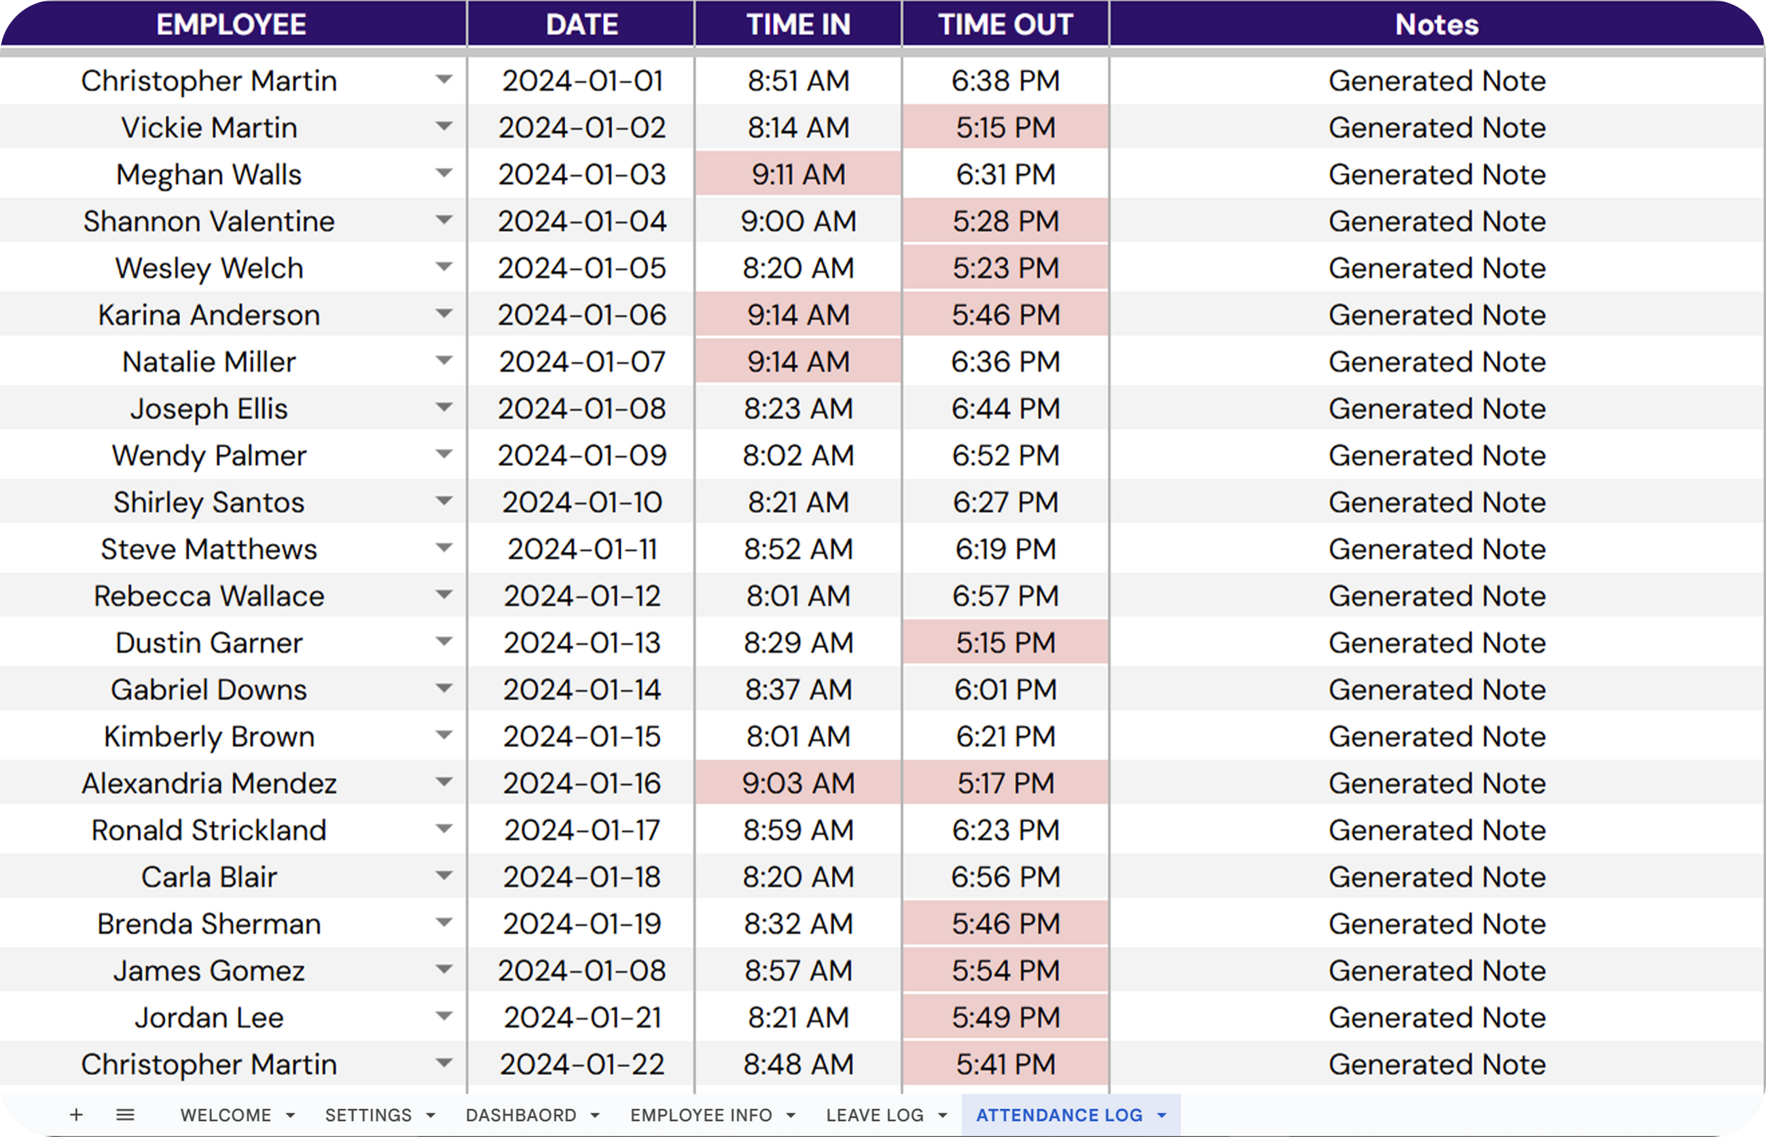Screen dimensions: 1766x1137
Task: Switch to the EMPLOYEE INFO tab
Action: click(x=701, y=1115)
